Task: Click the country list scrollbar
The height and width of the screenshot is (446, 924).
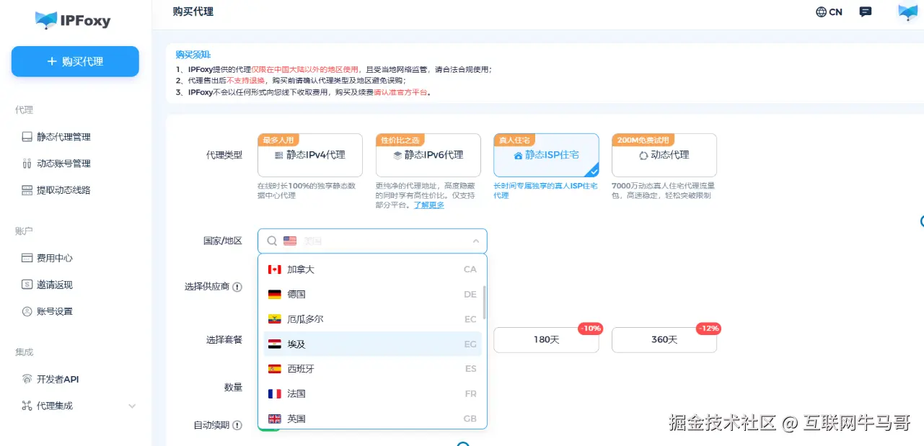Action: [x=484, y=303]
